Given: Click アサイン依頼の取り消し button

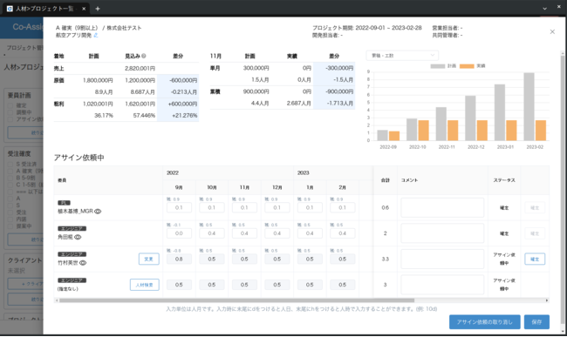Looking at the screenshot, I should tap(485, 322).
